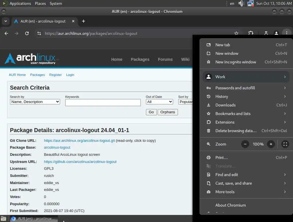The width and height of the screenshot is (293, 222).
Task: Click the AUR Home link
Action: [x=17, y=75]
